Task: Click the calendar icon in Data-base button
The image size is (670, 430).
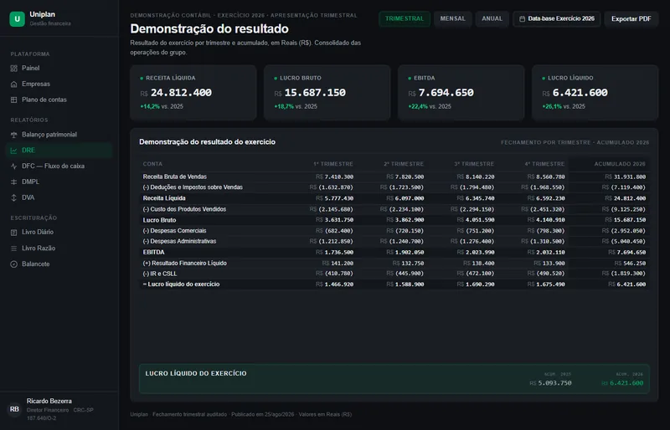Action: pos(522,18)
